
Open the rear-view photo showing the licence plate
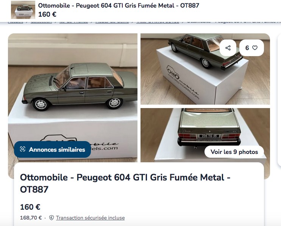205,135
